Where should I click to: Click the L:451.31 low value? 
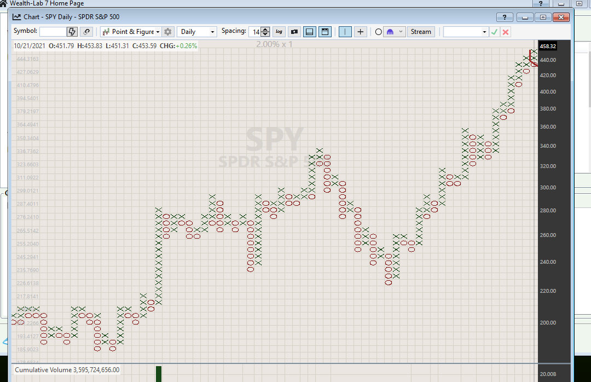click(x=117, y=46)
